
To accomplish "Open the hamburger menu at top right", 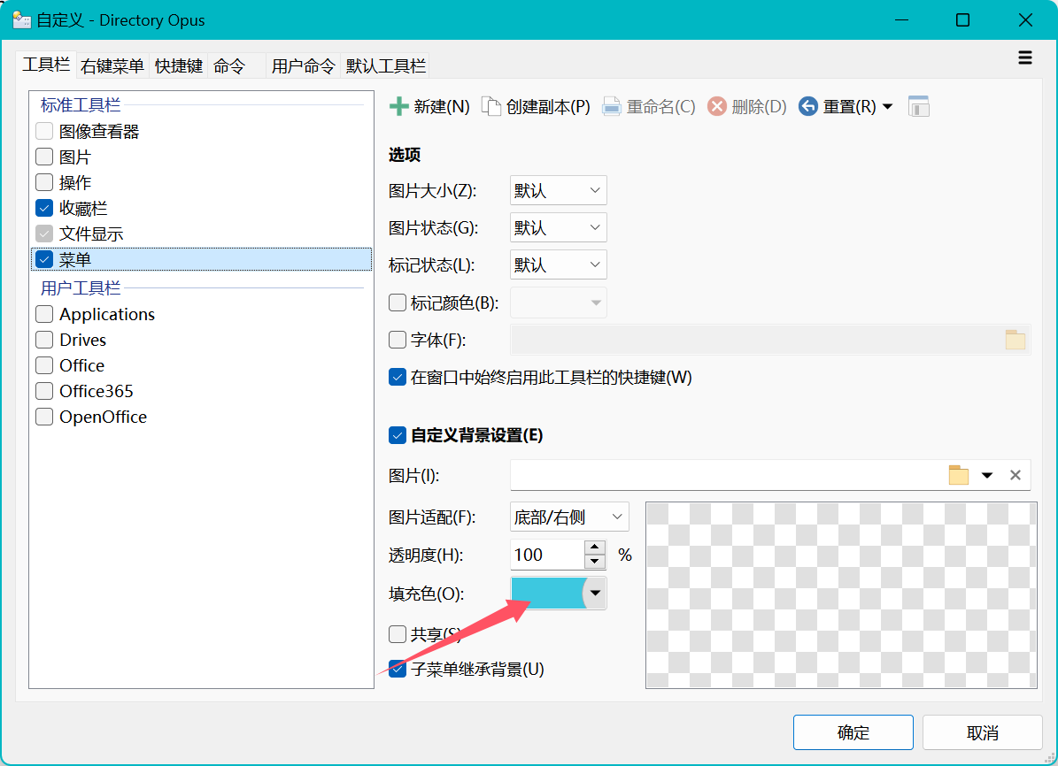I will (x=1025, y=58).
